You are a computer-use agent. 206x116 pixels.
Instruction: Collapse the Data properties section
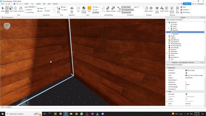[x=167, y=92]
